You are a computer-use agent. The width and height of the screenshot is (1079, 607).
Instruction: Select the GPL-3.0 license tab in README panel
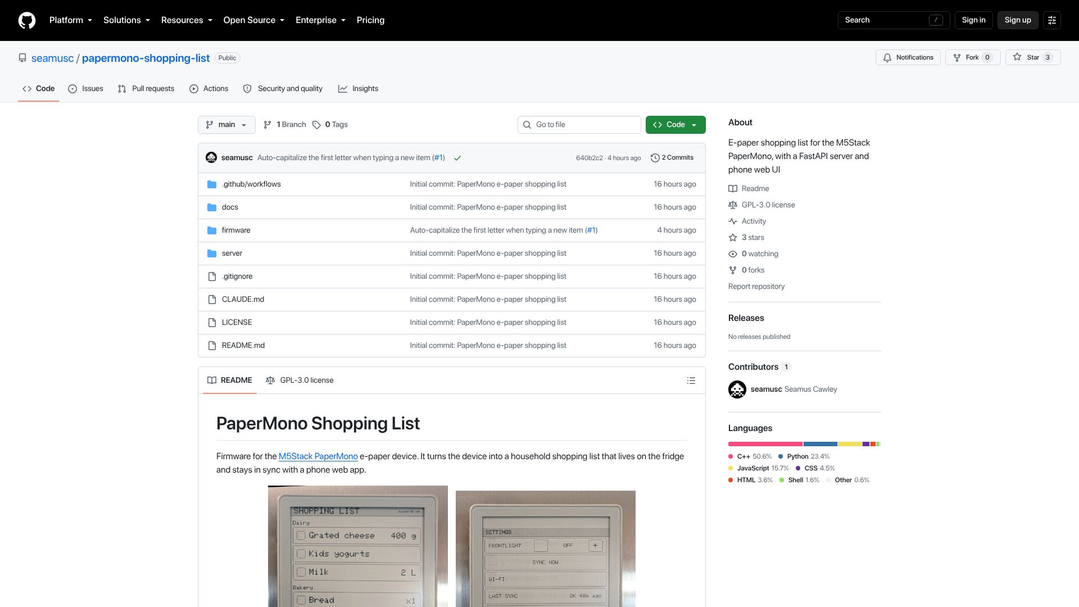point(300,380)
